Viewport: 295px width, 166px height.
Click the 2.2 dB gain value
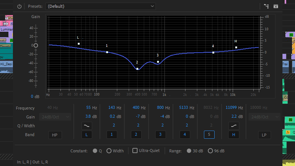[x=234, y=116]
